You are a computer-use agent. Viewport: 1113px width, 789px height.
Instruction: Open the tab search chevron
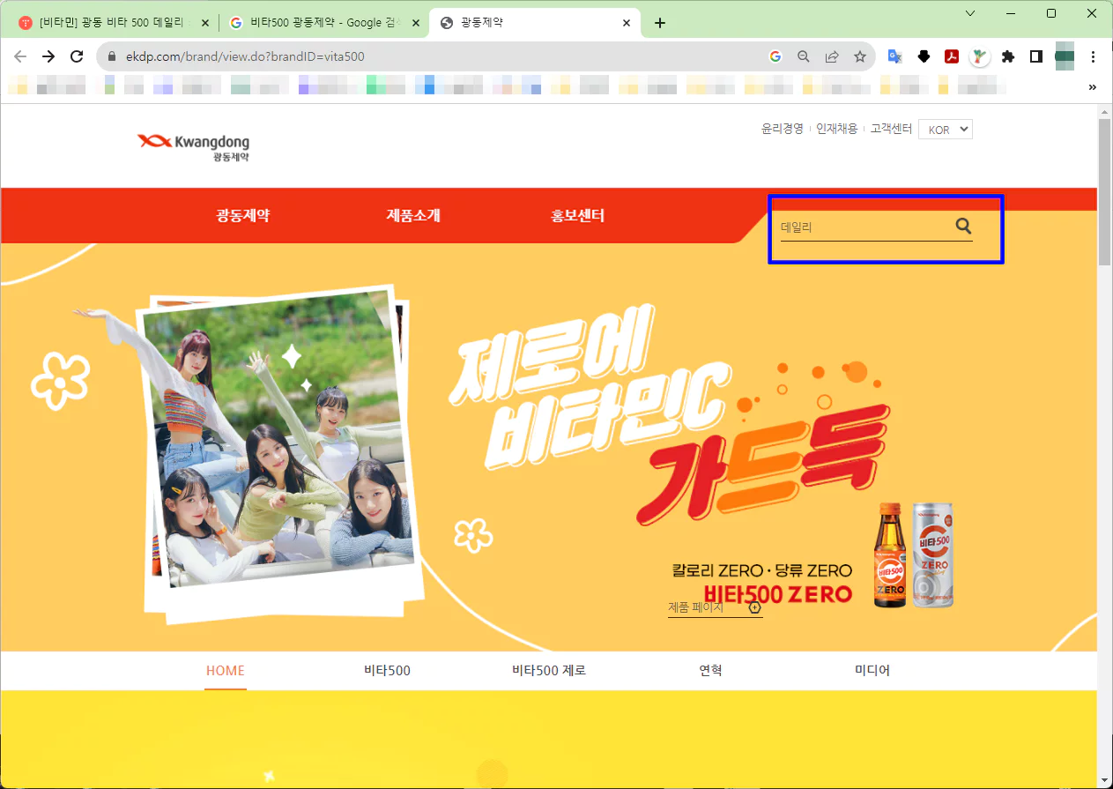click(x=970, y=14)
